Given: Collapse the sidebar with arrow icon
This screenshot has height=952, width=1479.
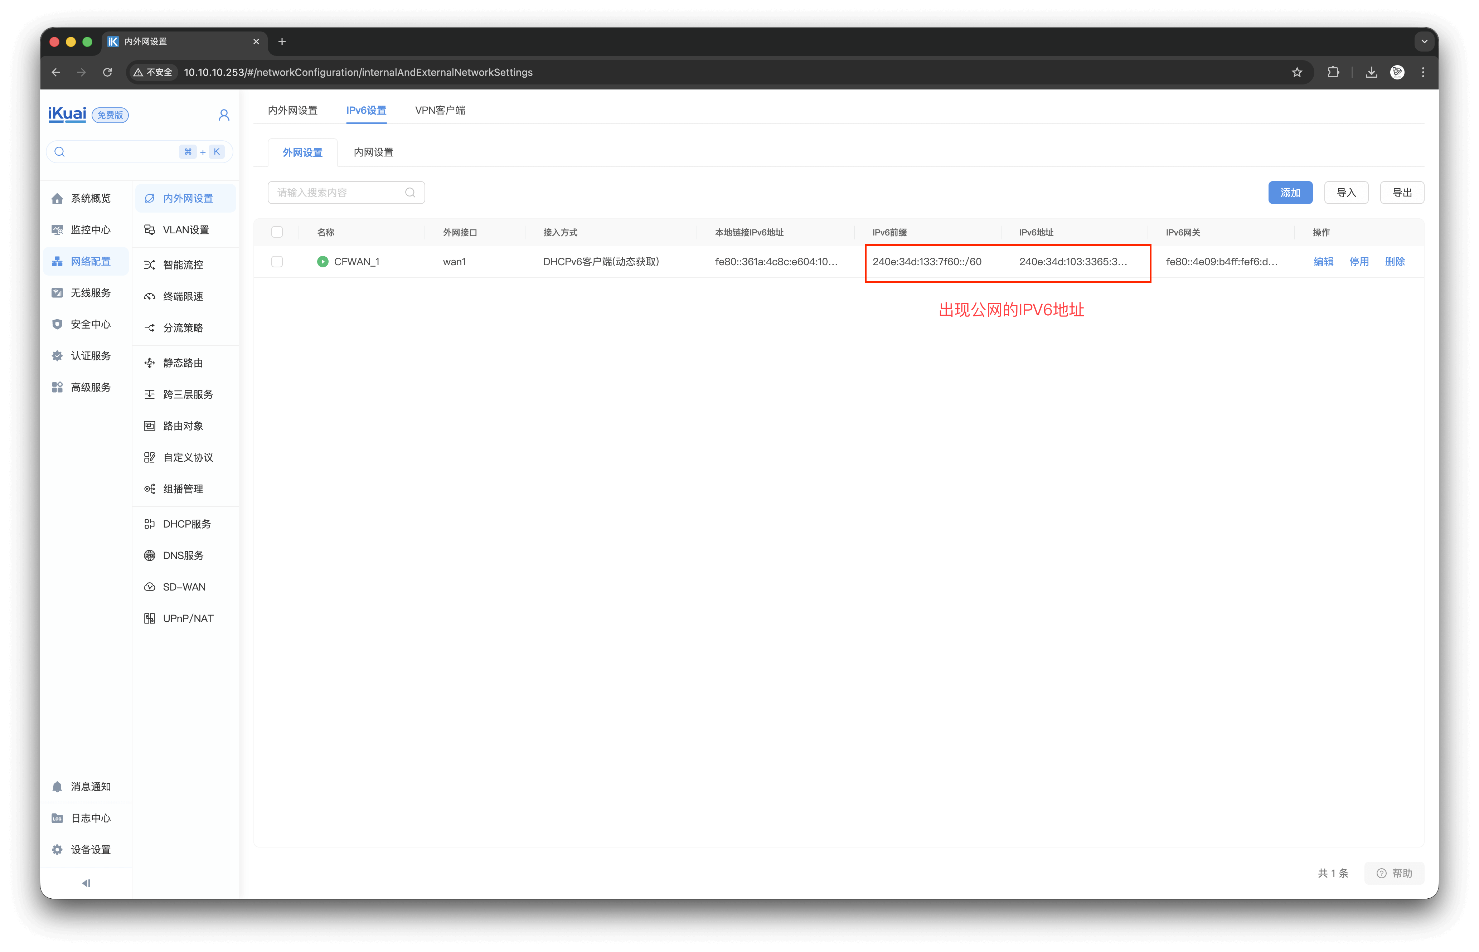Looking at the screenshot, I should coord(86,883).
